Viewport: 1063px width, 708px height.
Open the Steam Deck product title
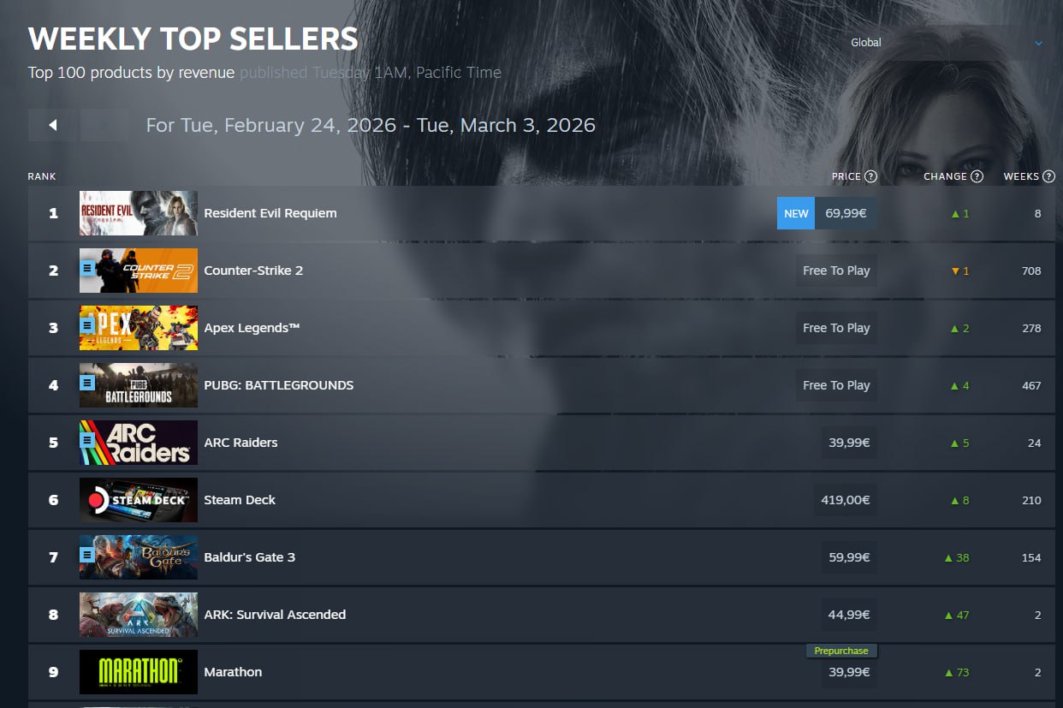pos(240,500)
